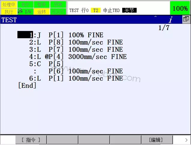The image size is (191, 145).
Task: Open the [指令] instruction softkey
Action: pos(31,140)
